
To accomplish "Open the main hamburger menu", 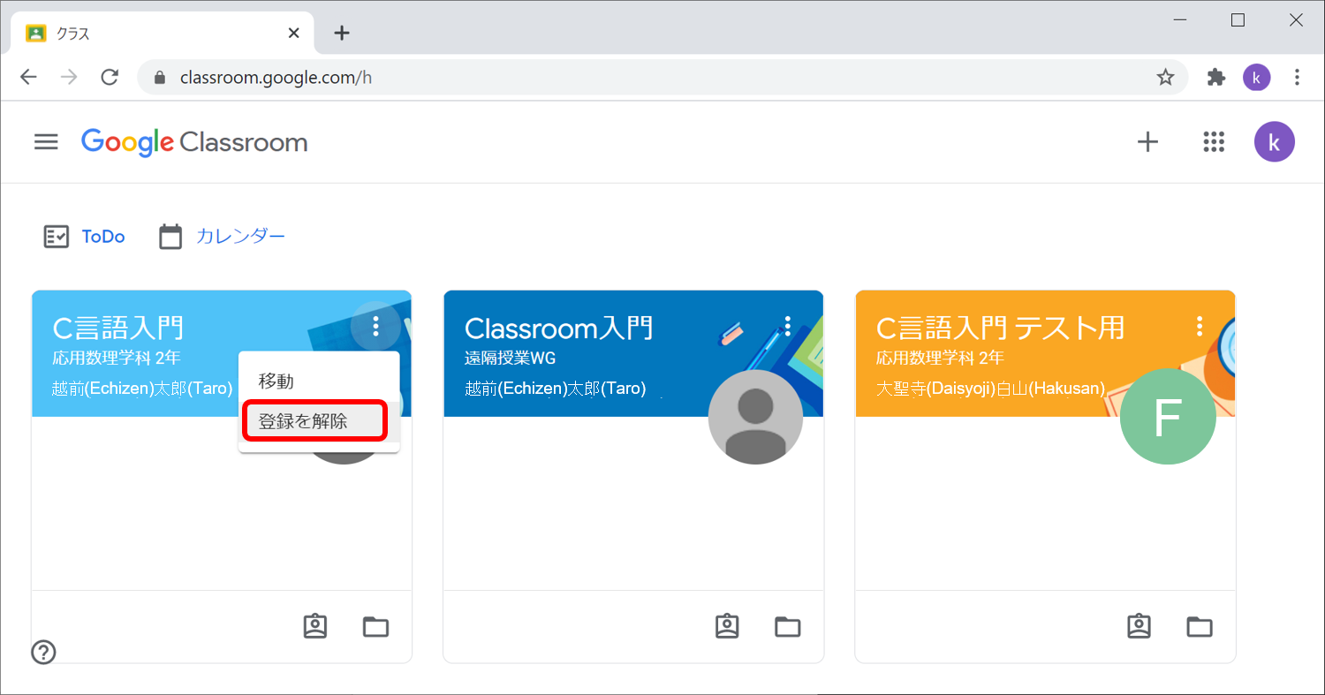I will tap(46, 142).
